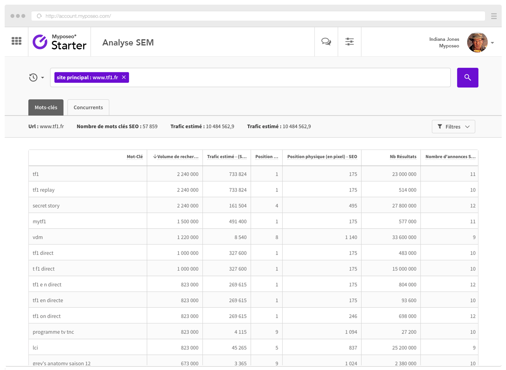Click the purple search magnifier button
The width and height of the screenshot is (506, 370).
click(468, 78)
